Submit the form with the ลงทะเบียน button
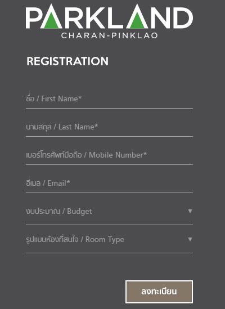This screenshot has height=309, width=225. coord(159,292)
